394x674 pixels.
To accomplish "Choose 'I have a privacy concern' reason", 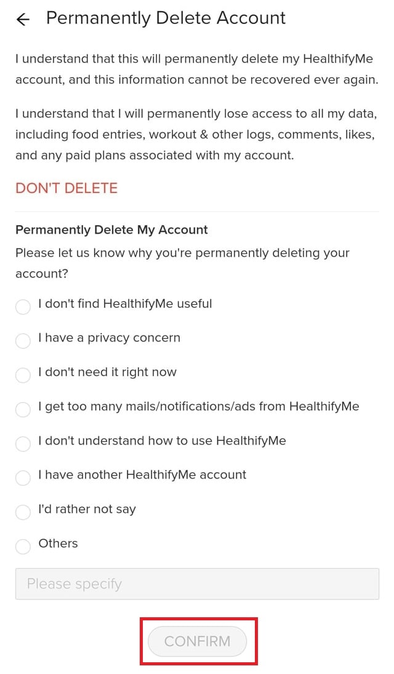I will [23, 341].
